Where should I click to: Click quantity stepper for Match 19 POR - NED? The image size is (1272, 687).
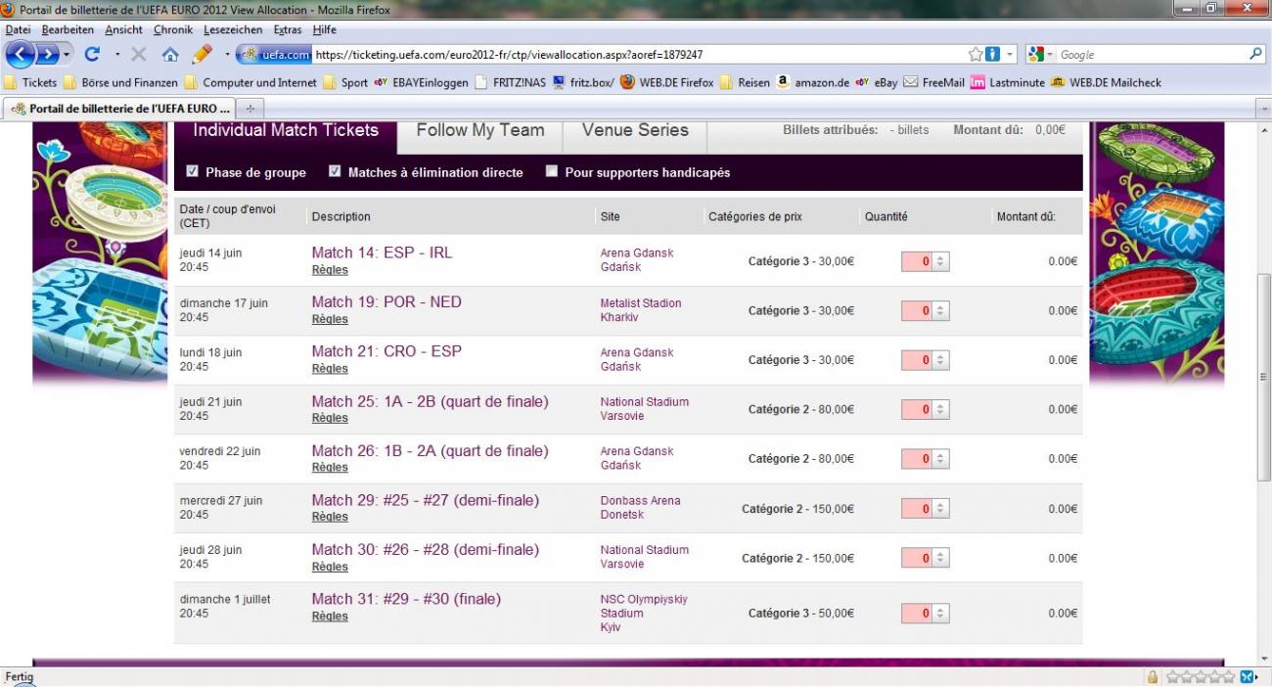(940, 311)
